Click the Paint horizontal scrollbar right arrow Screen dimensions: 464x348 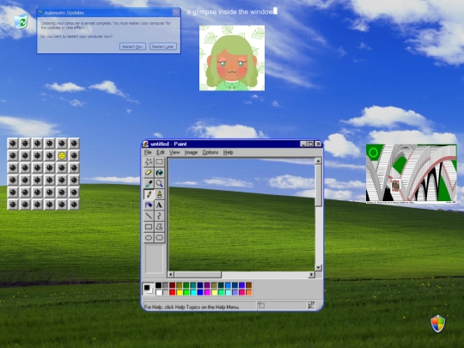[x=311, y=275]
